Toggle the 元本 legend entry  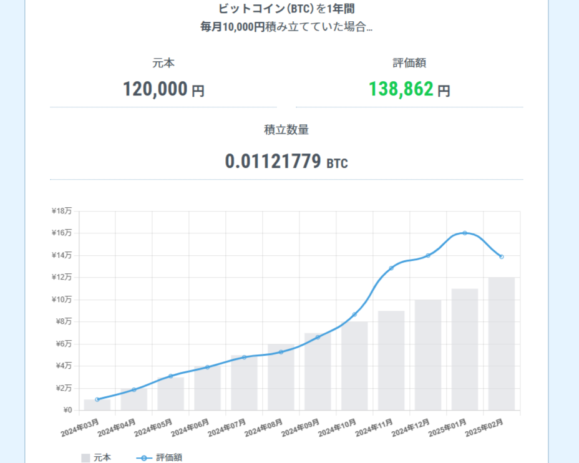click(x=96, y=457)
